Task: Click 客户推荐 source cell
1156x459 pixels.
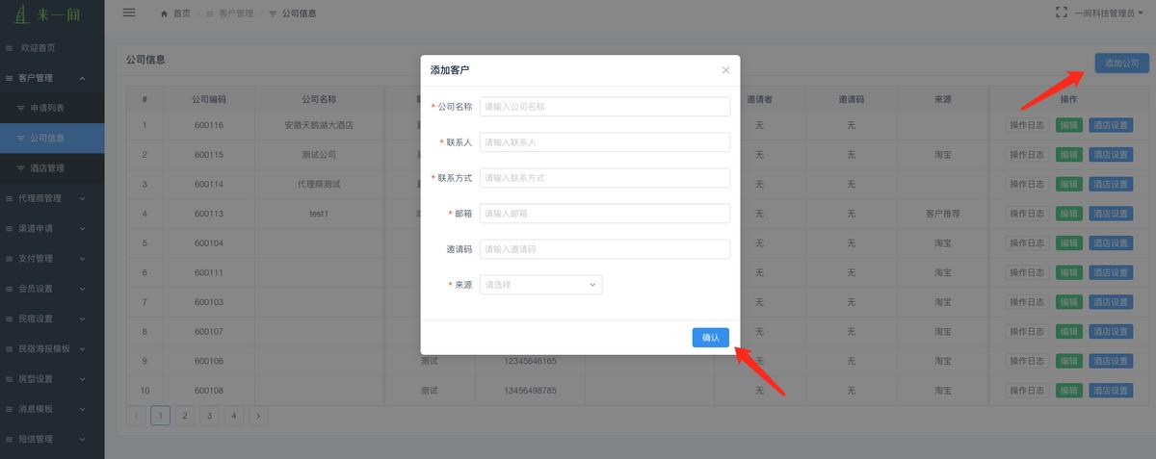Action: [943, 214]
